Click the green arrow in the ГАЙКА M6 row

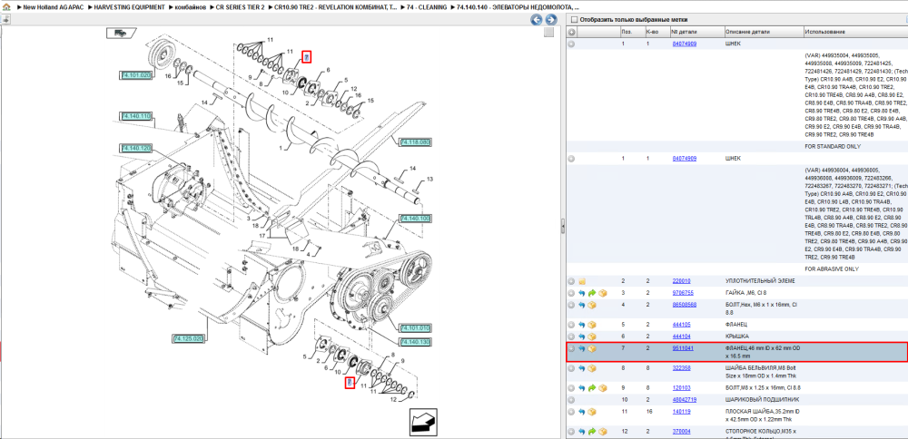(592, 293)
